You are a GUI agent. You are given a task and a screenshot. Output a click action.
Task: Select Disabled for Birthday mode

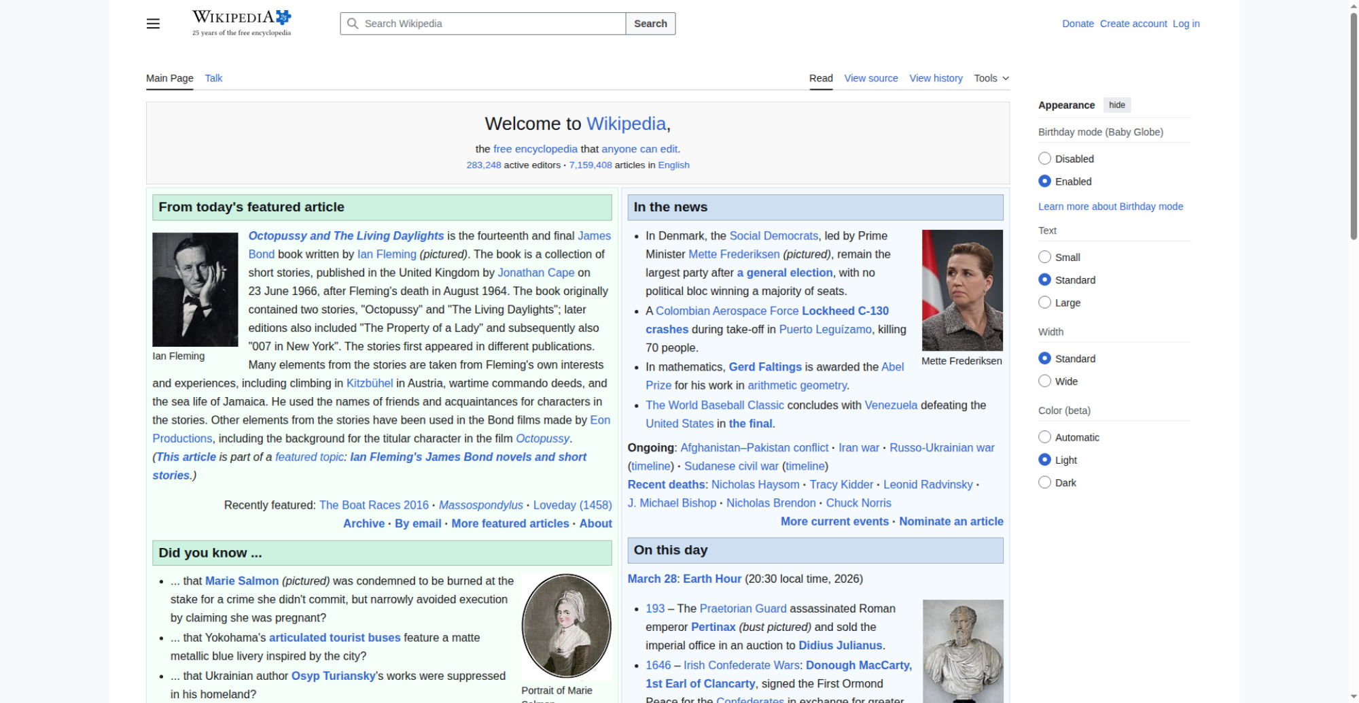tap(1045, 158)
